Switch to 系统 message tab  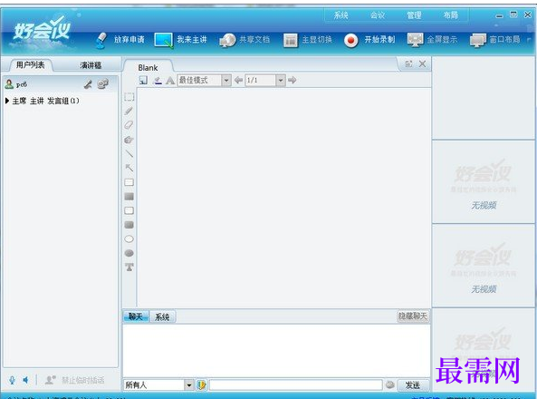[x=162, y=317]
